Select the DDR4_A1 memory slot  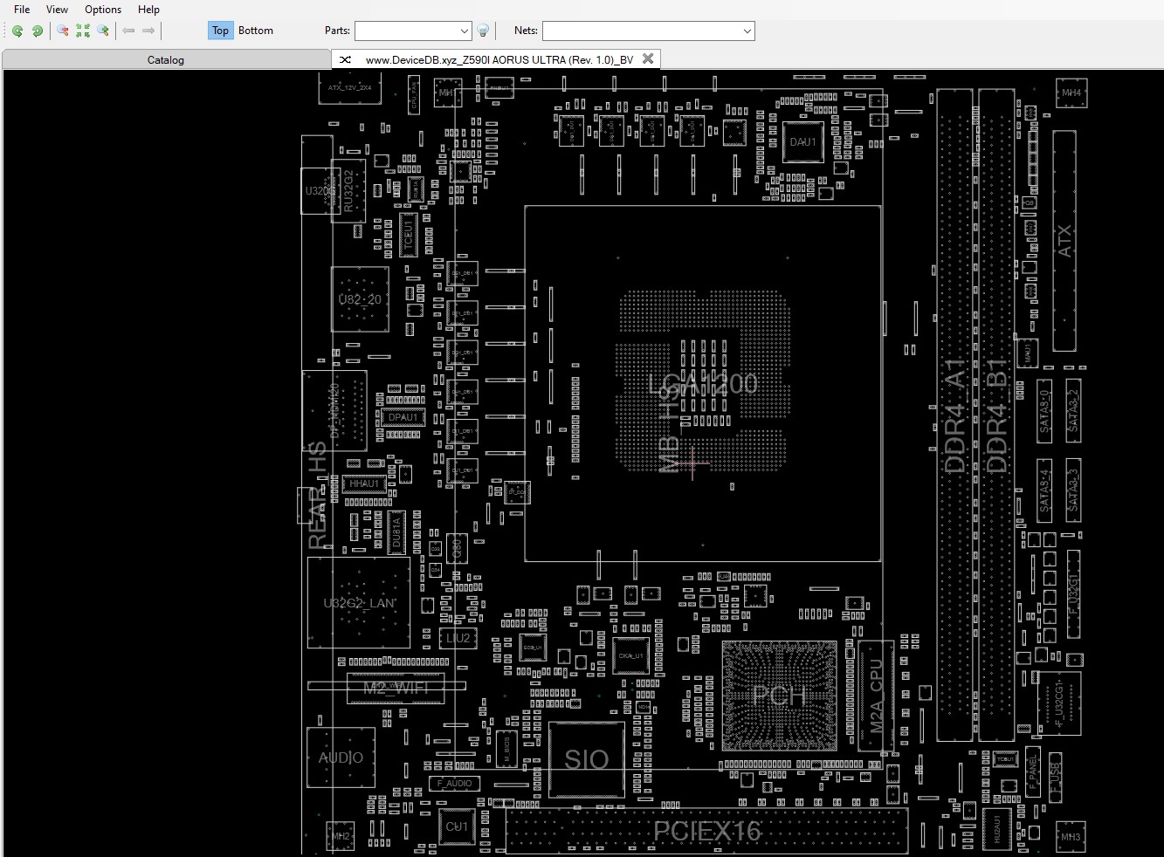click(x=955, y=415)
